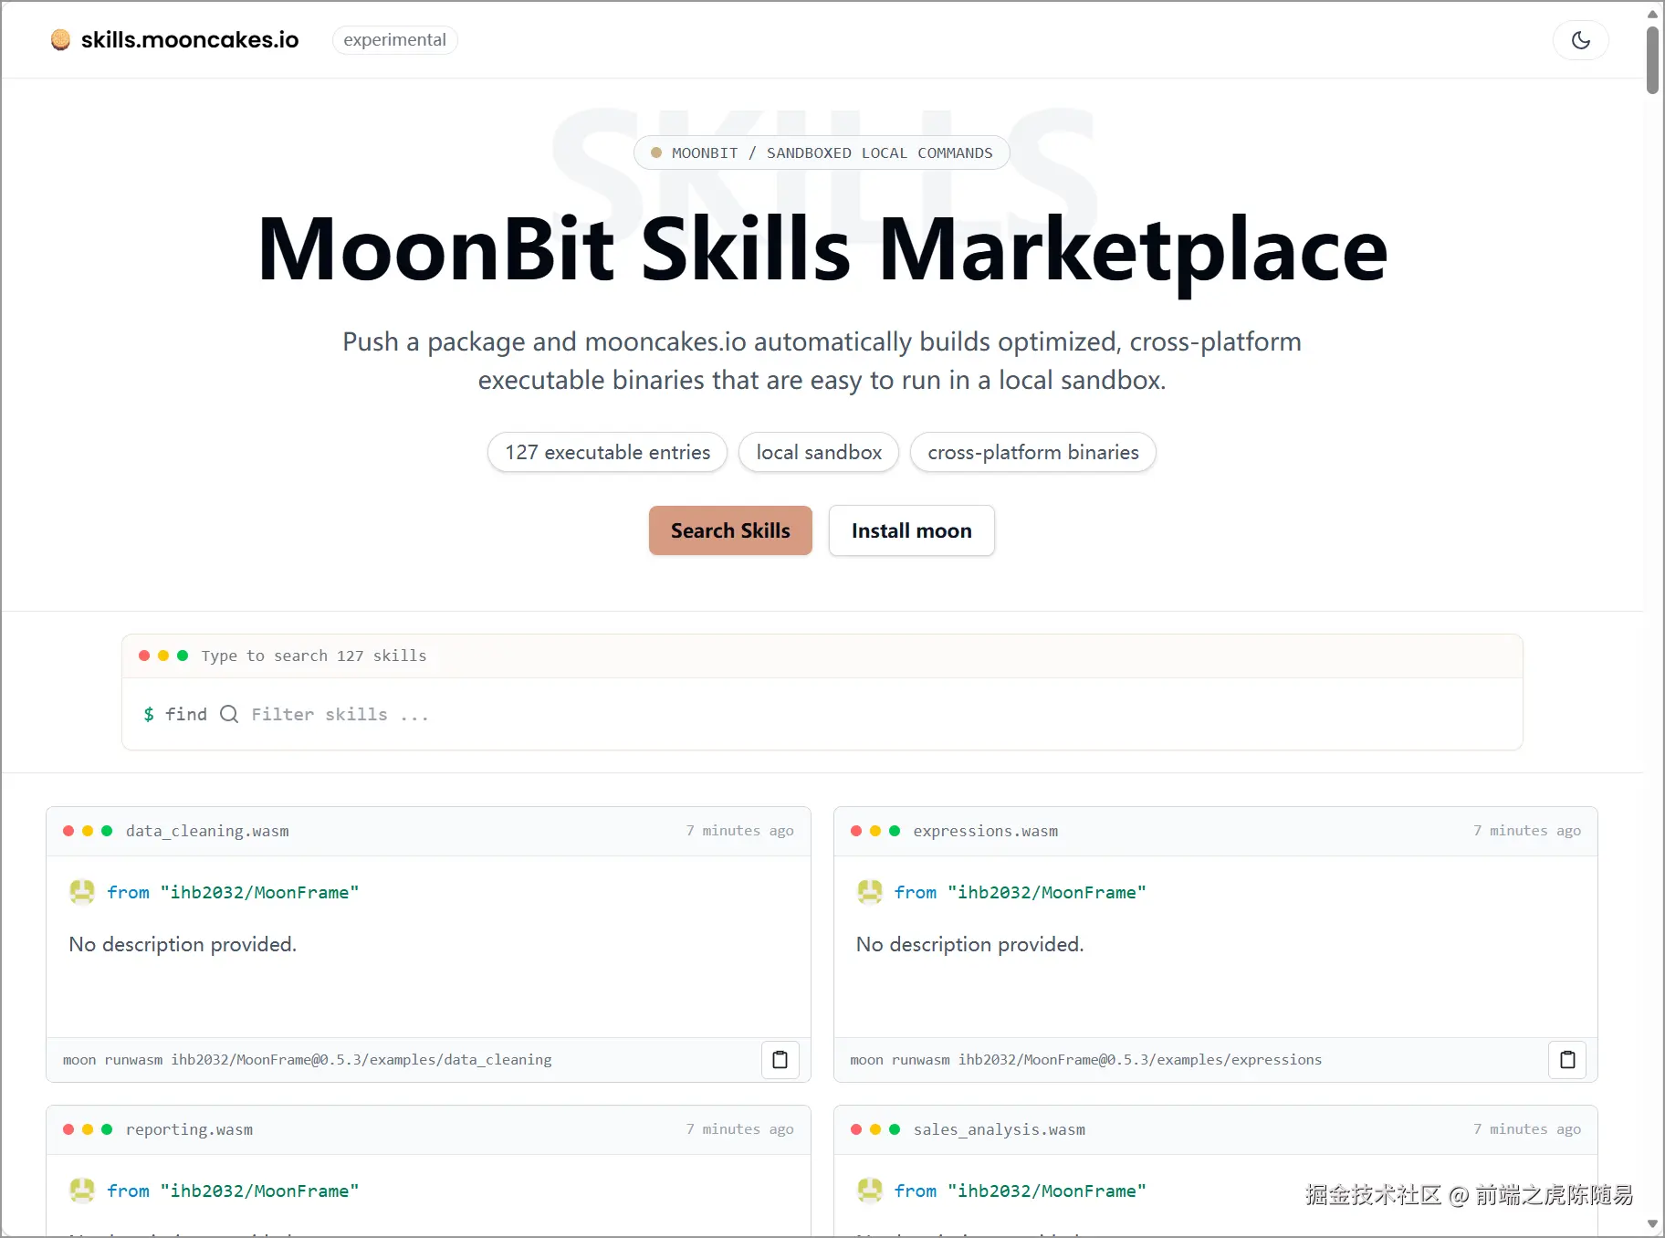Click the author avatar in sales_analysis card

870,1191
